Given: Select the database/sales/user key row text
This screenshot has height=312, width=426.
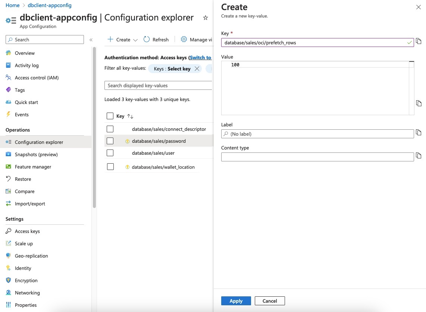Looking at the screenshot, I should [x=153, y=153].
